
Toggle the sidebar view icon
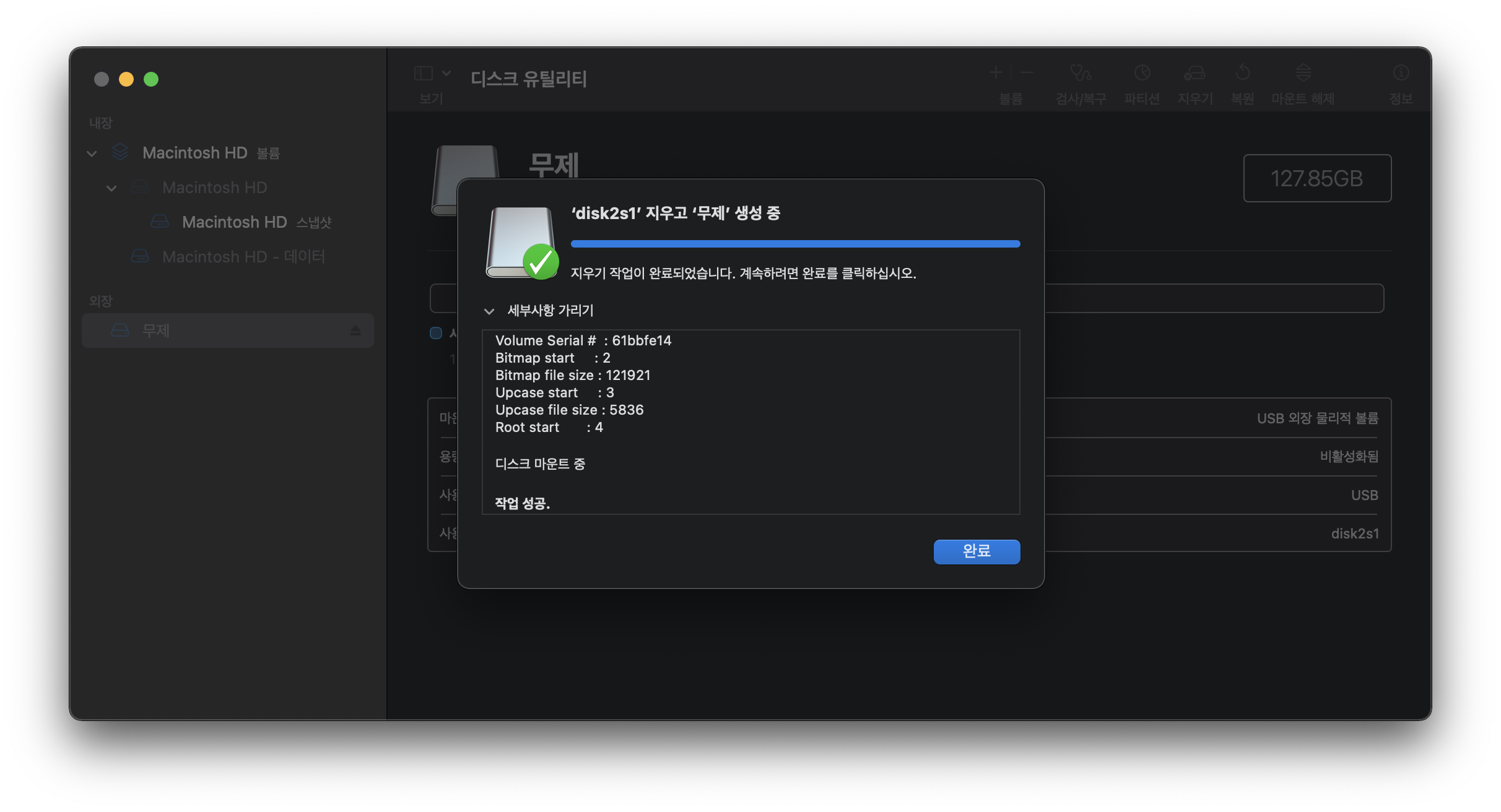click(x=424, y=74)
